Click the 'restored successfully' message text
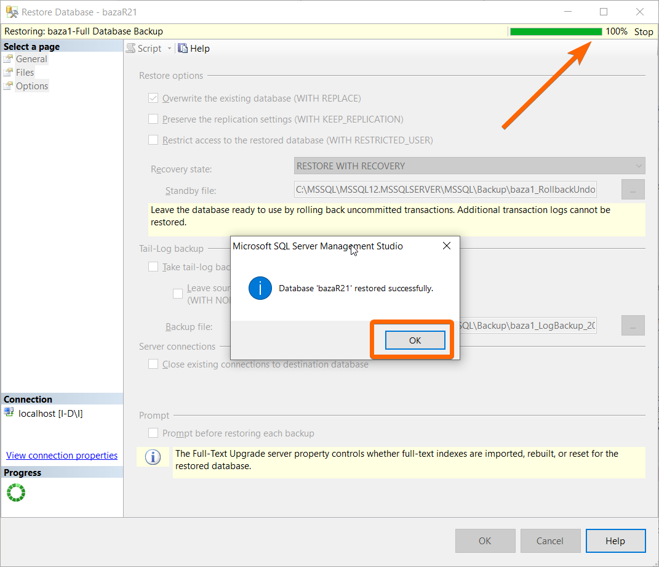This screenshot has width=659, height=567. pyautogui.click(x=393, y=288)
